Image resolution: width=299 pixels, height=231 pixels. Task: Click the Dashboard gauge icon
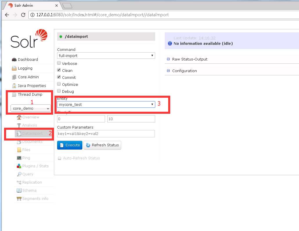click(14, 60)
